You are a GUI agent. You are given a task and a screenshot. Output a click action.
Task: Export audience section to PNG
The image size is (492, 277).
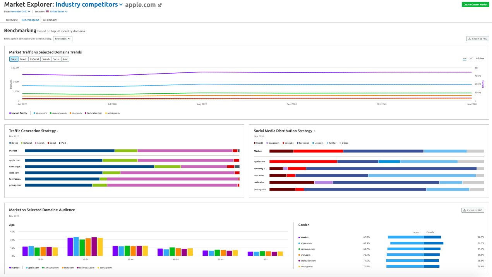point(473,210)
